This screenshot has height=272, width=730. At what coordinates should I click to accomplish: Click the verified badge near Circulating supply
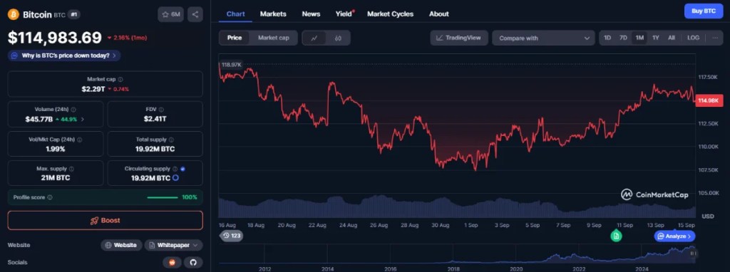[182, 169]
